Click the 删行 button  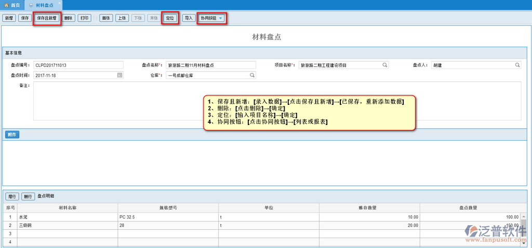coord(28,197)
